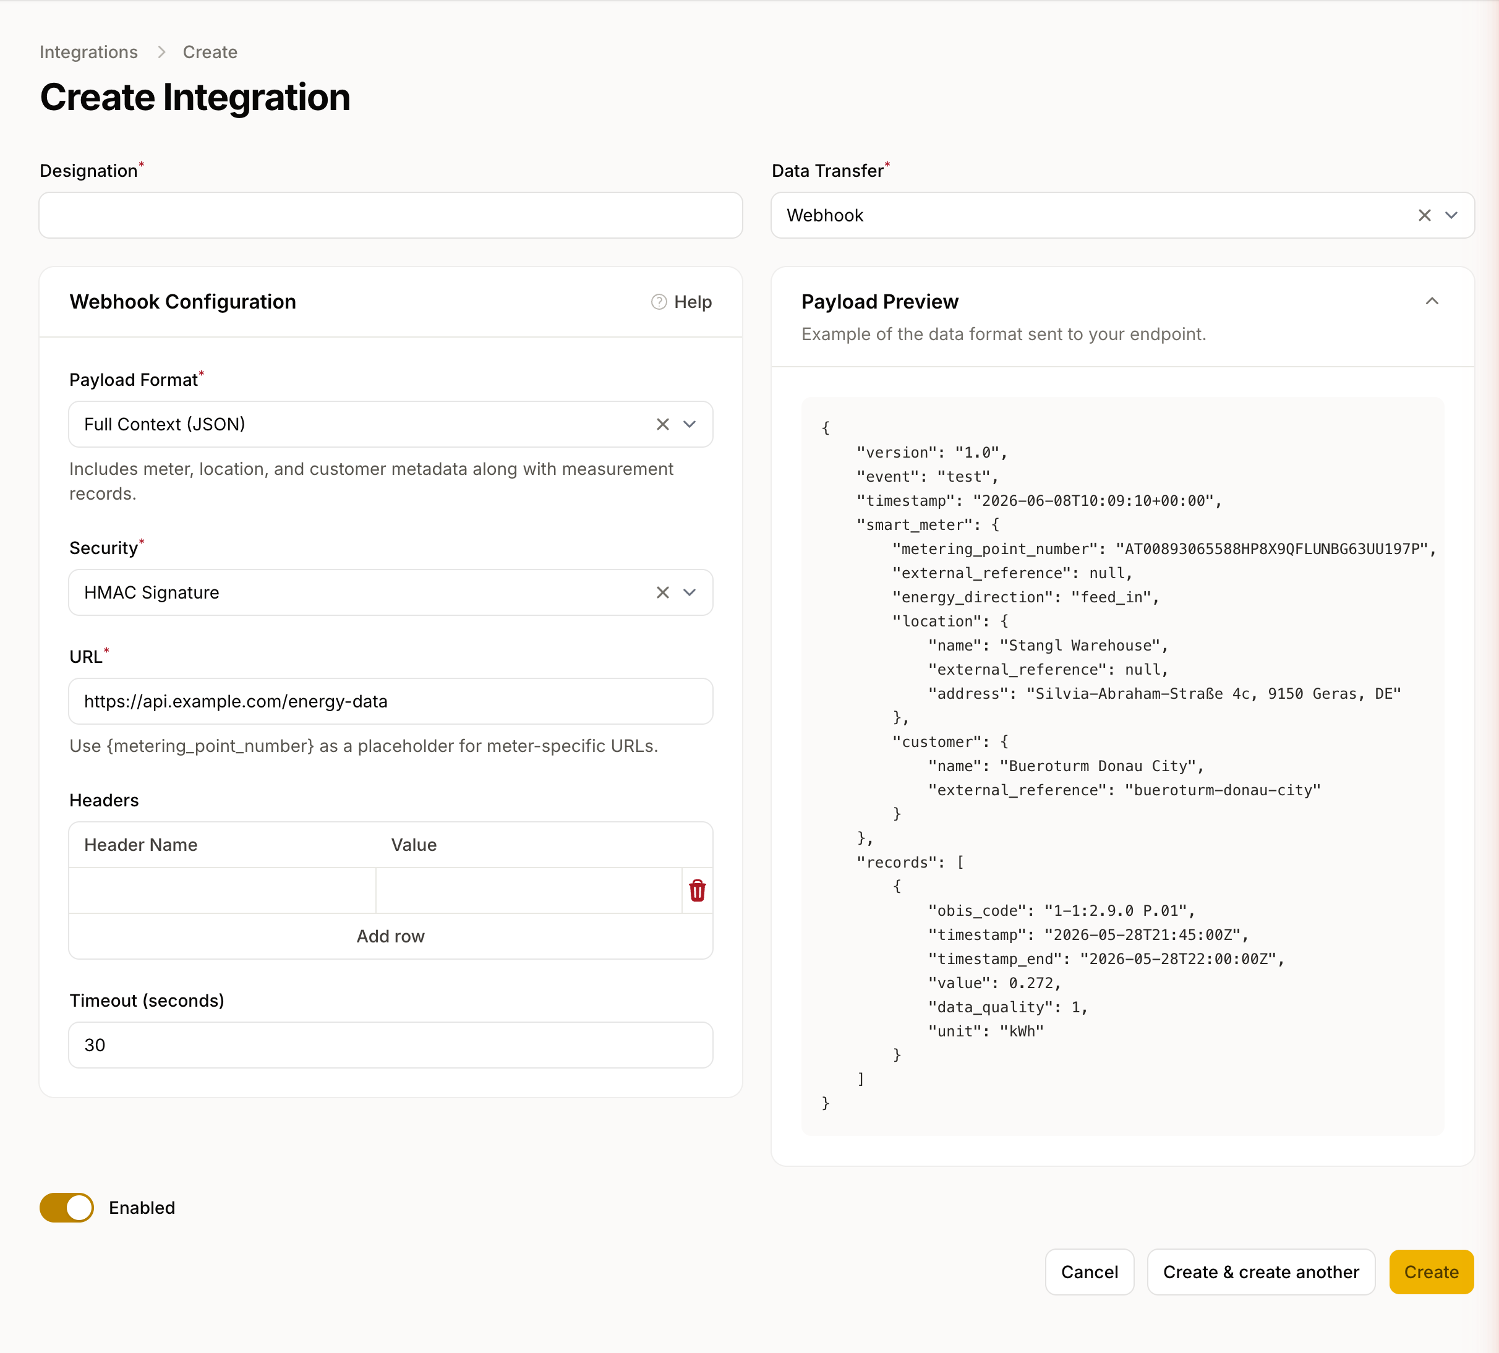Click the yellow Create button
Screen dimensions: 1499x1353
click(x=1432, y=1272)
